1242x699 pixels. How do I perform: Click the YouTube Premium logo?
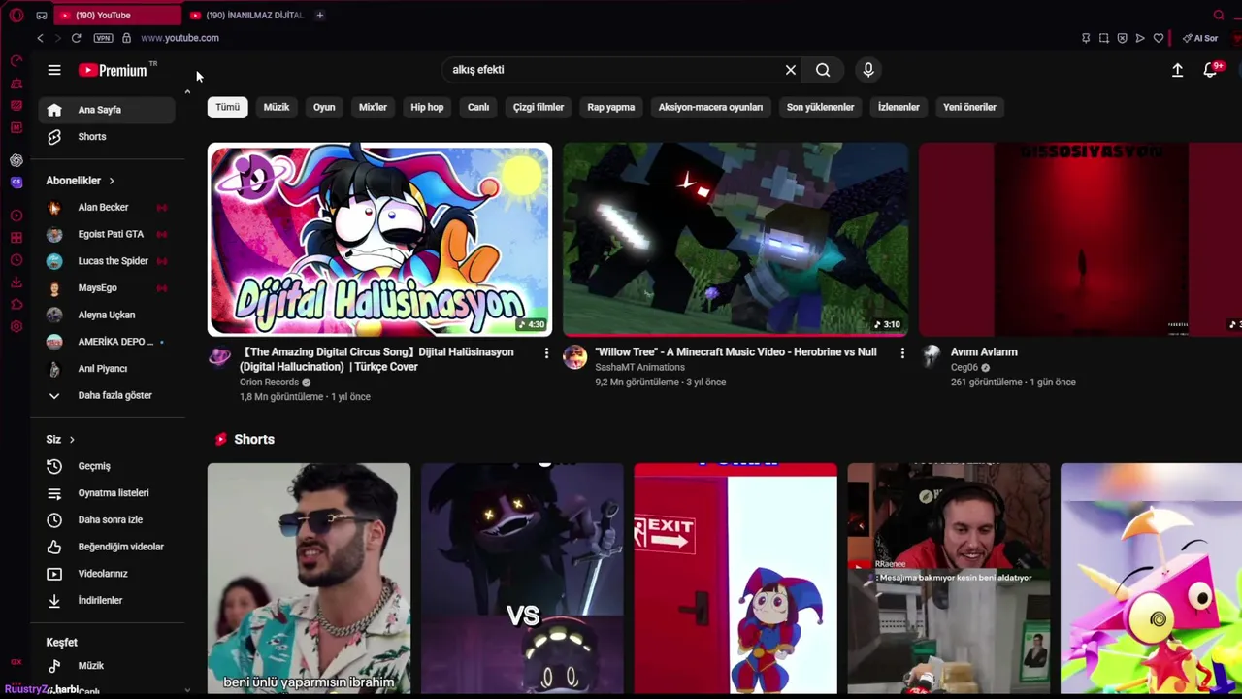tap(114, 70)
